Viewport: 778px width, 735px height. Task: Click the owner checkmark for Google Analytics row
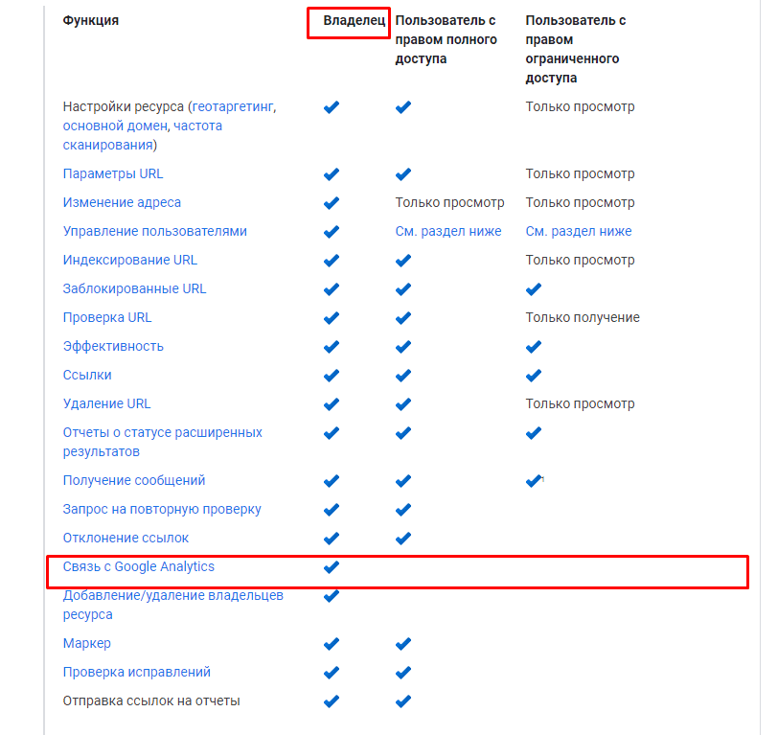pyautogui.click(x=332, y=567)
